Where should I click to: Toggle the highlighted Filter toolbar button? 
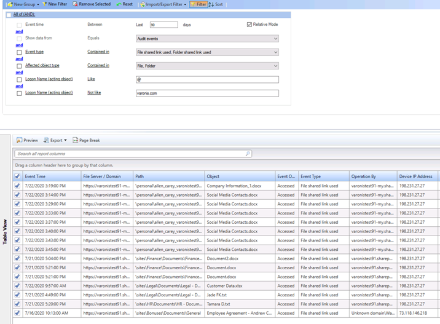(x=198, y=4)
